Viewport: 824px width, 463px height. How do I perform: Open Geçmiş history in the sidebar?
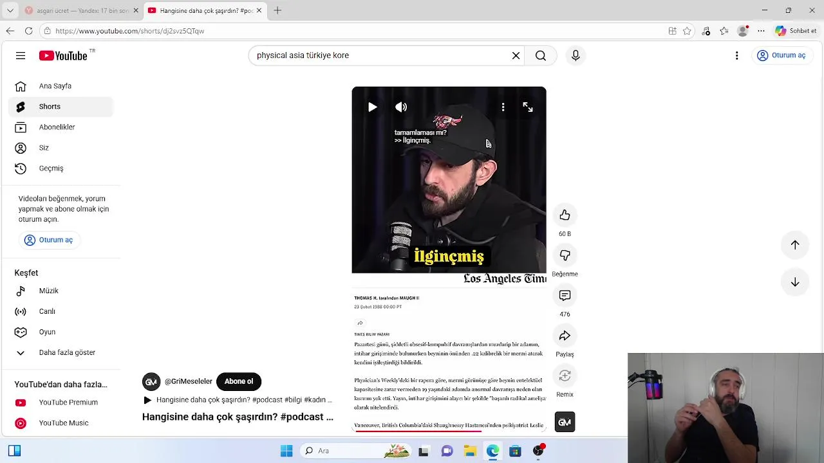pos(61,168)
